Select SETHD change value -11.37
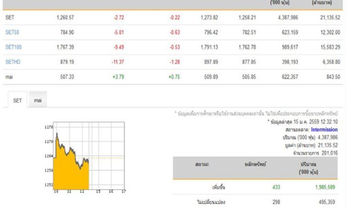The height and width of the screenshot is (208, 346). pyautogui.click(x=118, y=62)
